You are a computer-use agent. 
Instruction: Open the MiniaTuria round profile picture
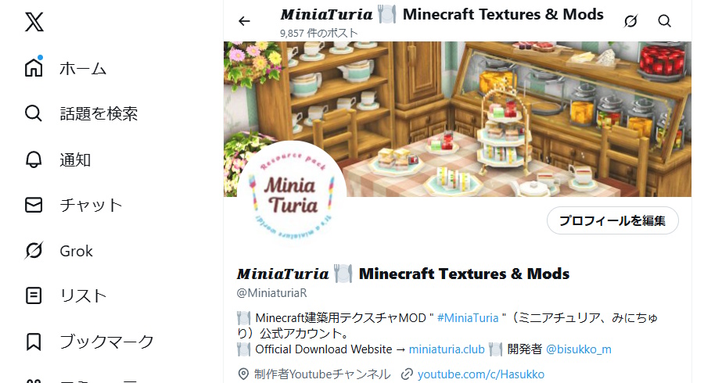pyautogui.click(x=292, y=195)
